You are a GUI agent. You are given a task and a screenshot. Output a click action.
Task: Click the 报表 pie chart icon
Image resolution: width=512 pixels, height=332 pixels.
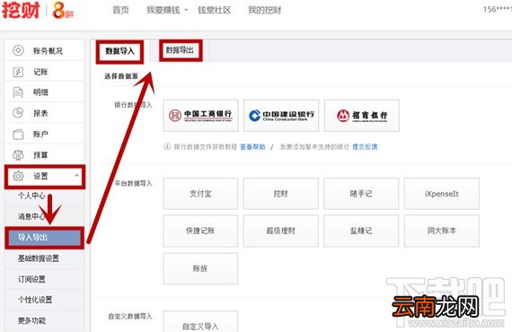18,113
